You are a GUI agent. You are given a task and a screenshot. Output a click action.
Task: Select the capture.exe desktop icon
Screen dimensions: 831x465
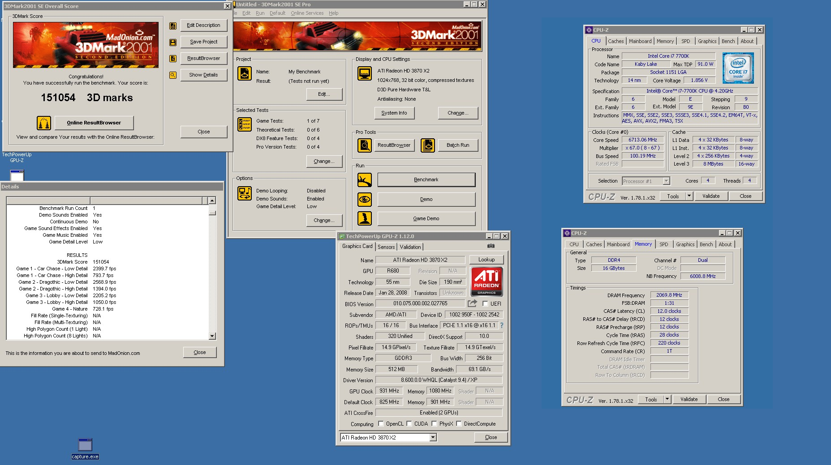pos(85,448)
